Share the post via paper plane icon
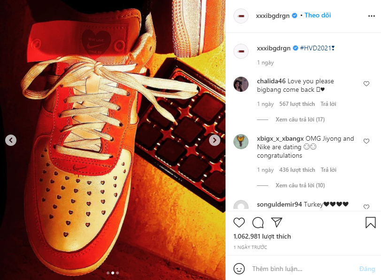This screenshot has width=381, height=280. click(277, 222)
